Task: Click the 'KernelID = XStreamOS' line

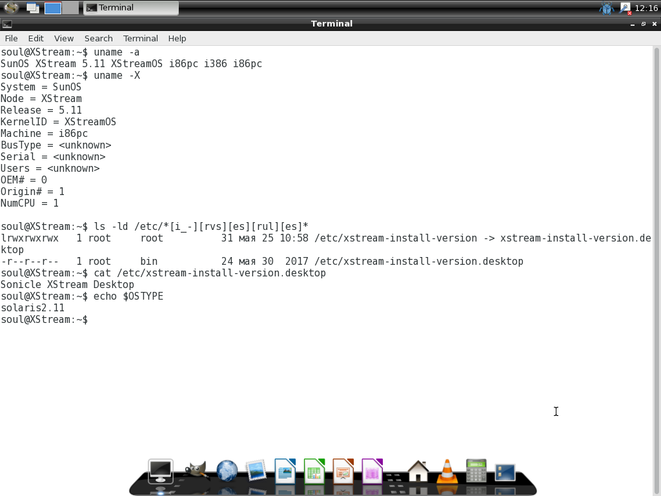Action: click(58, 122)
